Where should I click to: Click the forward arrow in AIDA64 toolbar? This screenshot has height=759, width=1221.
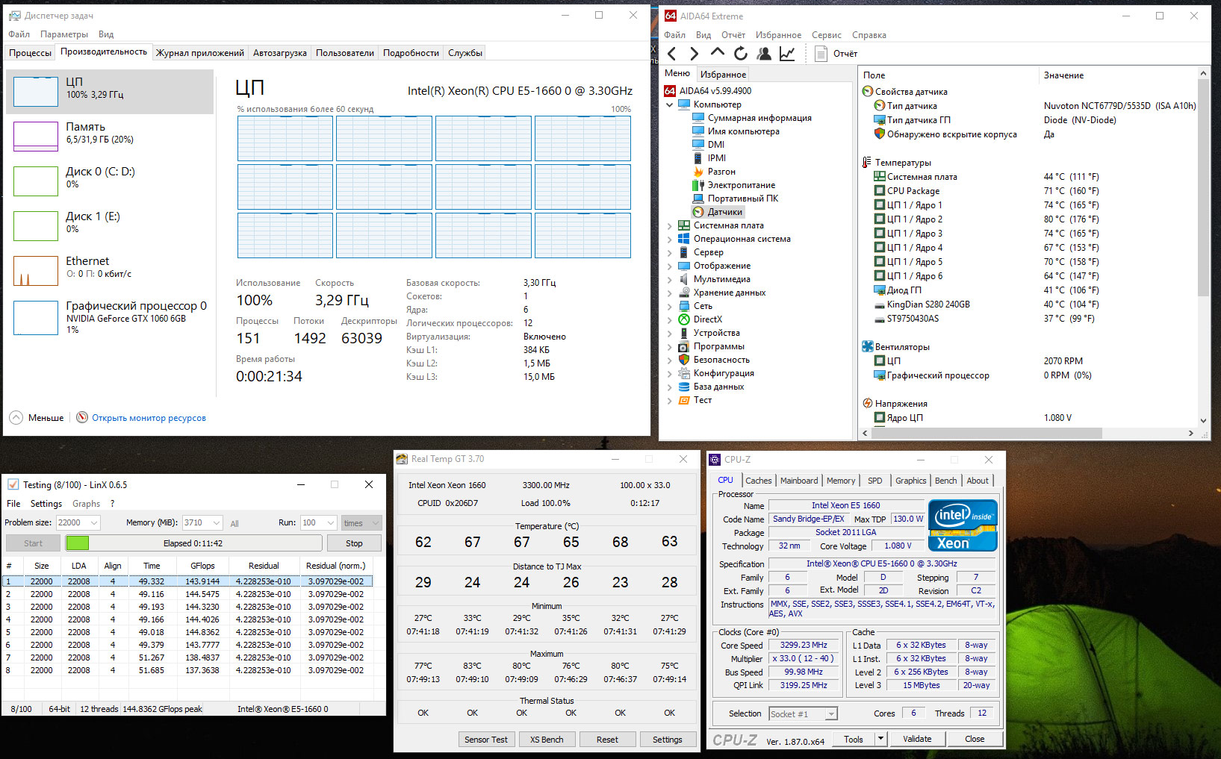click(695, 54)
